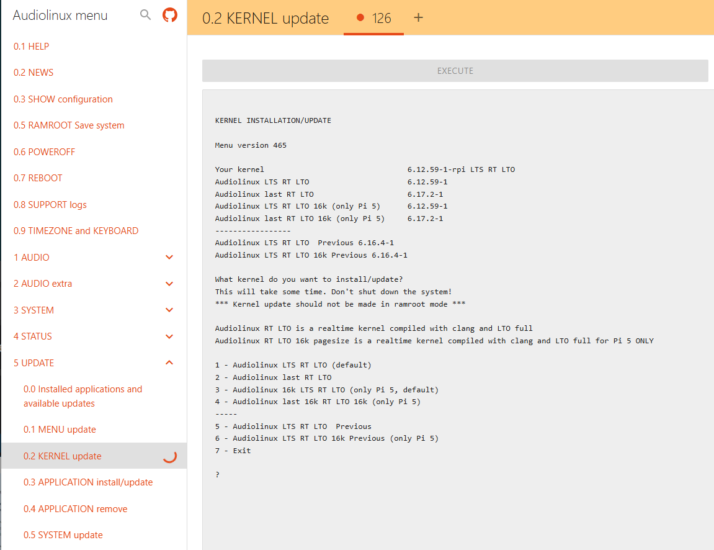Expand the 3 SYSTEM section chevron
The height and width of the screenshot is (550, 714).
(x=169, y=310)
